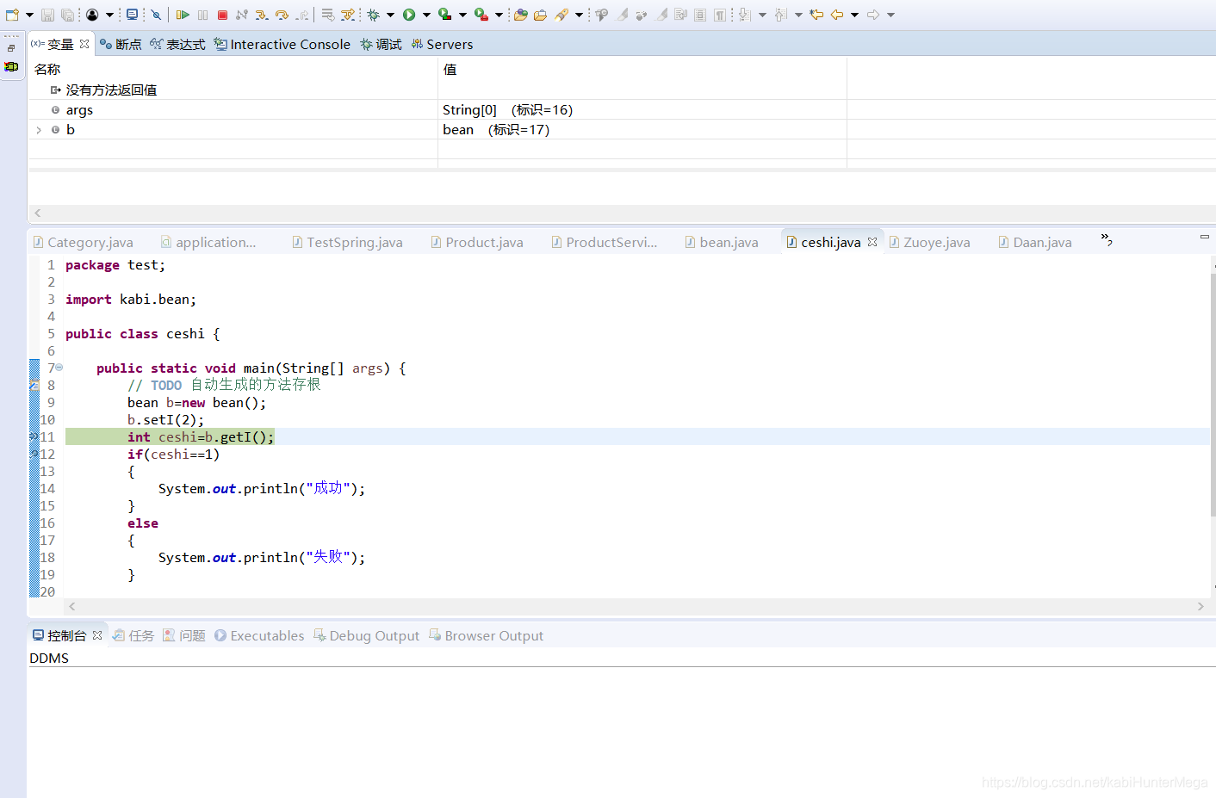Open the Debug Output tab
Viewport: 1216px width, 798px height.
[367, 636]
